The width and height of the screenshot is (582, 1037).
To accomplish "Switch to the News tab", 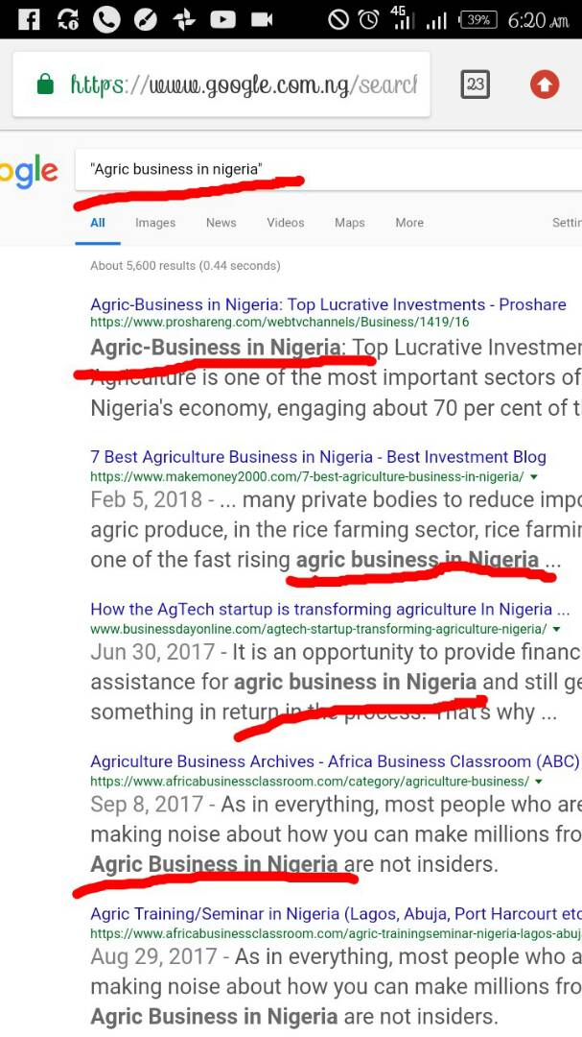I will pyautogui.click(x=221, y=223).
